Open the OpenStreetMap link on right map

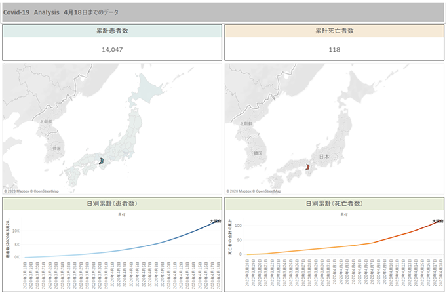(267, 191)
